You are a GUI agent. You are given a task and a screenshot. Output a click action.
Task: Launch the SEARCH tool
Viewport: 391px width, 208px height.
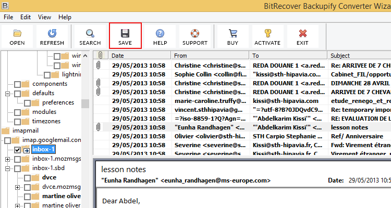tap(90, 36)
